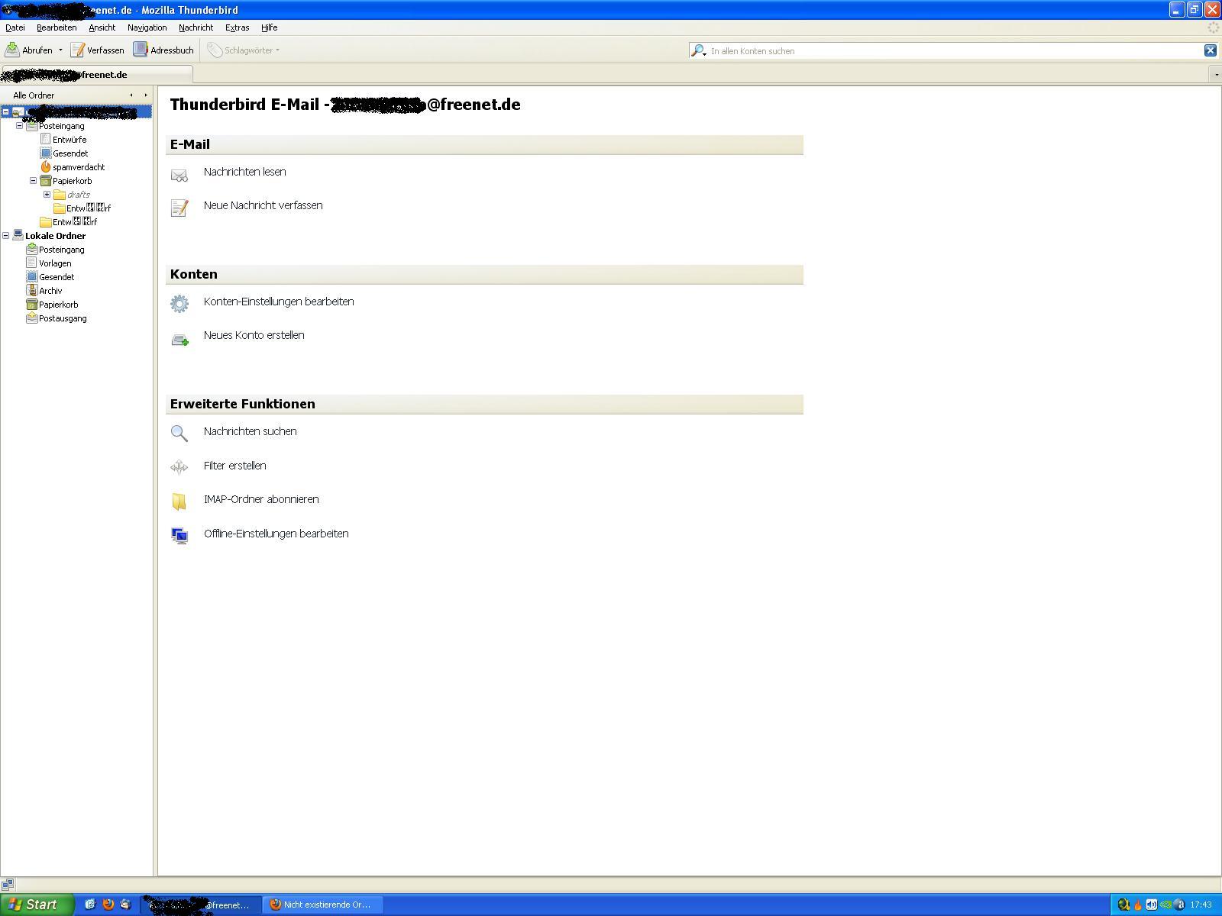Select the freenet.de account tab
Screen dimensions: 1222x916
(x=96, y=74)
